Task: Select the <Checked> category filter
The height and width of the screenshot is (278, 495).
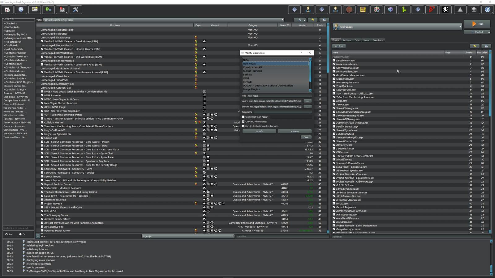Action: coord(10,23)
